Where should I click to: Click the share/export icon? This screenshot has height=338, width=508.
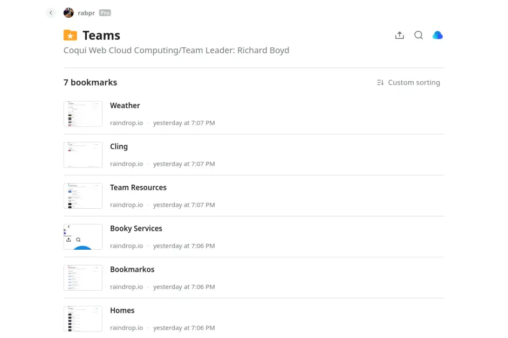pos(400,36)
